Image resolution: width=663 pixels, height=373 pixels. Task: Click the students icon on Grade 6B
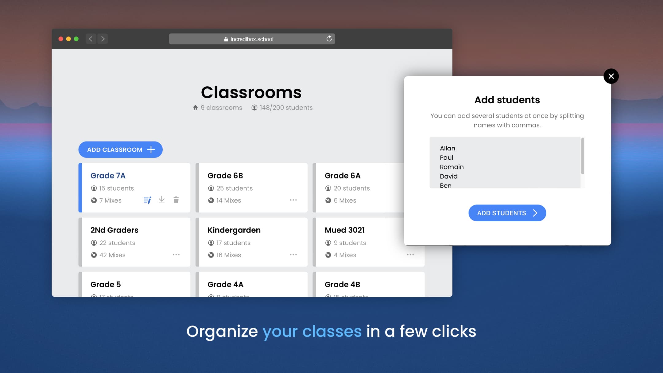pos(211,188)
